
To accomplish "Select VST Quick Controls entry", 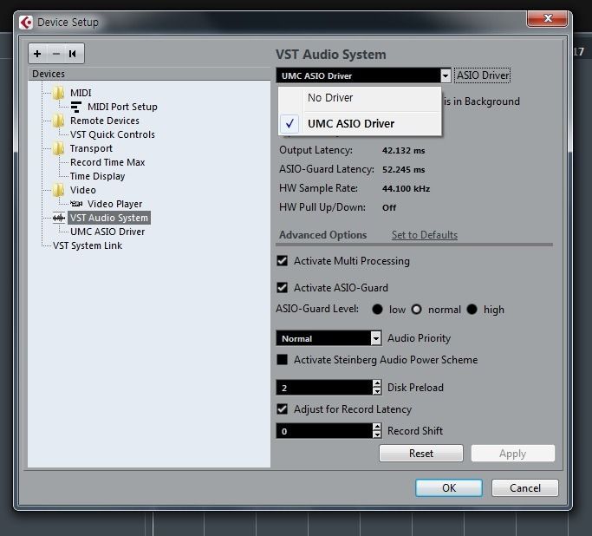I will point(113,134).
